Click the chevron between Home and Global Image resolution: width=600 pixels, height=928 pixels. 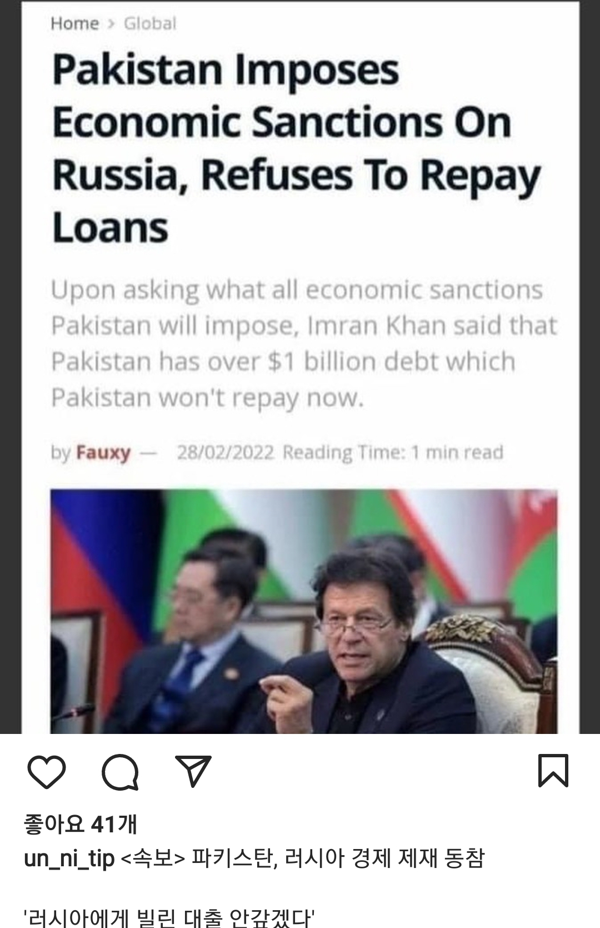point(111,23)
